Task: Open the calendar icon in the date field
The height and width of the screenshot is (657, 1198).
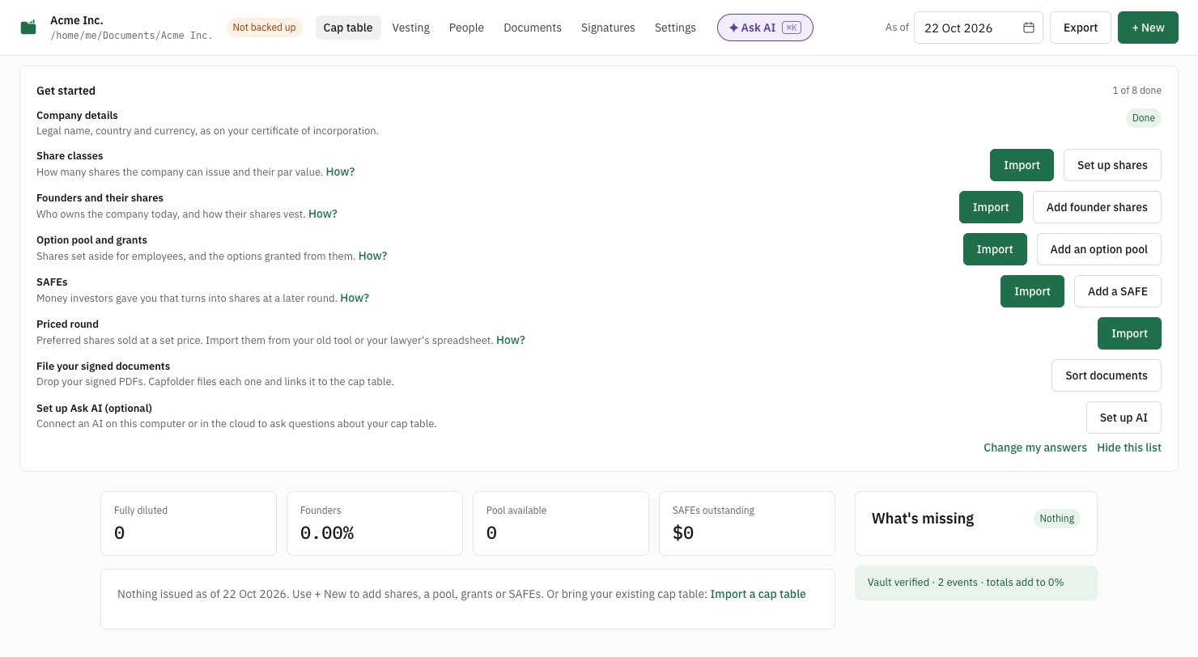Action: tap(1029, 28)
